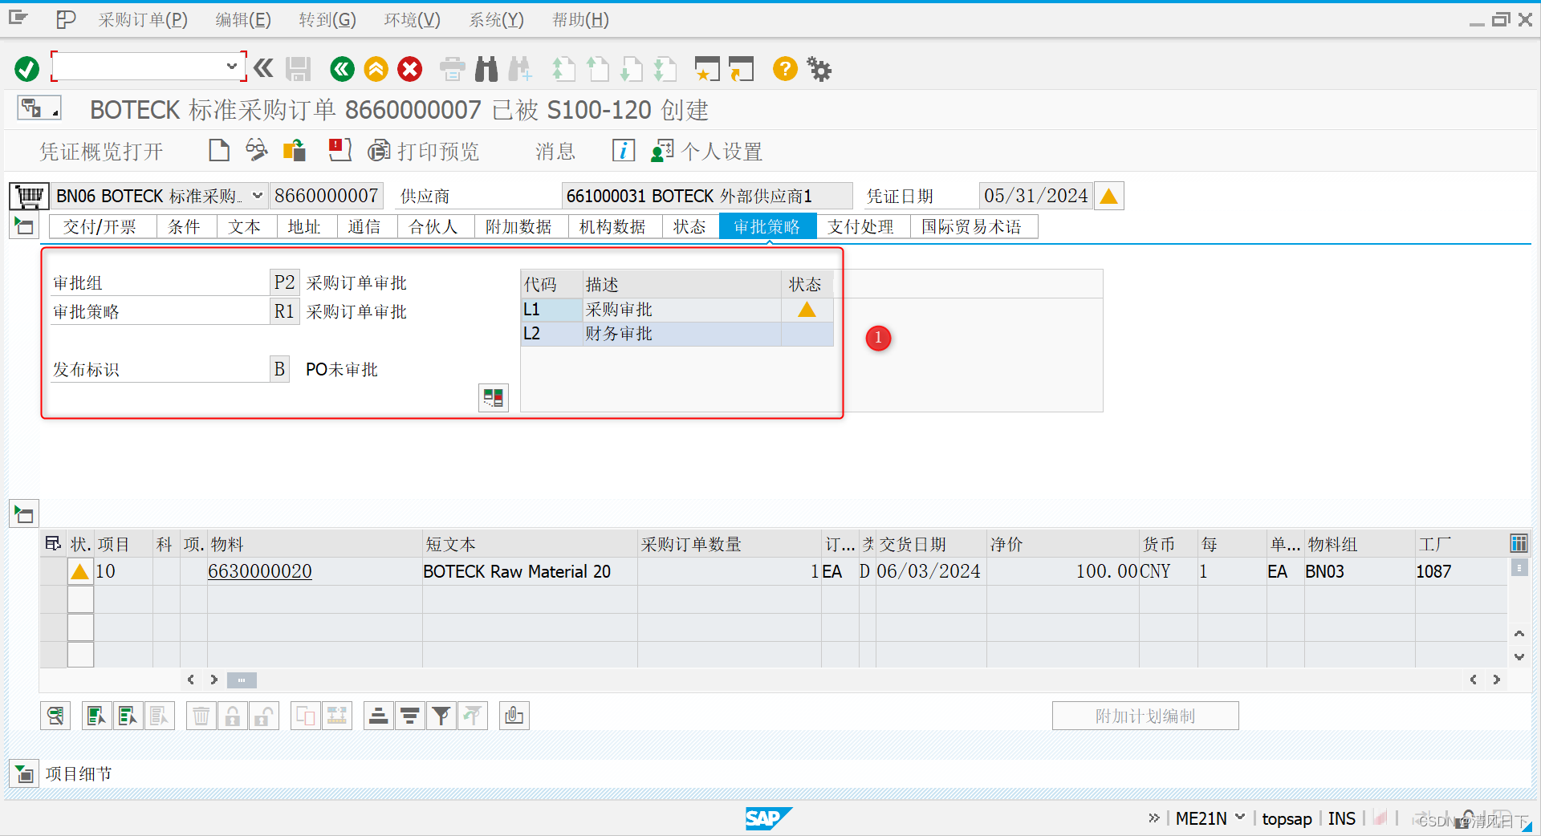The width and height of the screenshot is (1541, 836).
Task: Open the 环境(V) menu
Action: (x=412, y=19)
